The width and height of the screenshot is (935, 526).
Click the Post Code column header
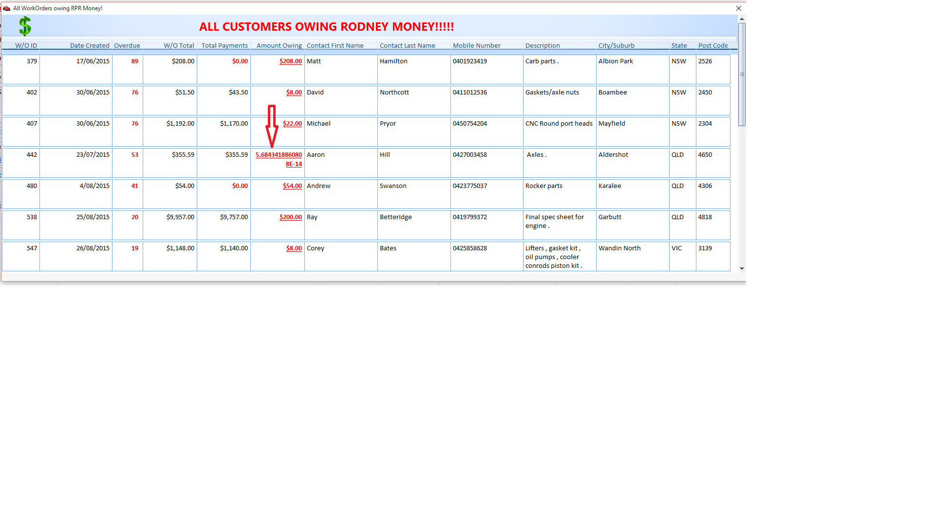(x=713, y=45)
